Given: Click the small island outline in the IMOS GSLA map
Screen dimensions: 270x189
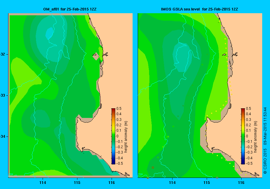Looking at the screenshot, I should pos(224,55).
